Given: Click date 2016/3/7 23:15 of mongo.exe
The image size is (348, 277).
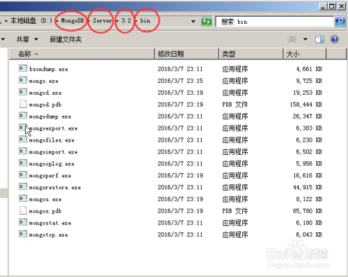Looking at the screenshot, I should [180, 81].
